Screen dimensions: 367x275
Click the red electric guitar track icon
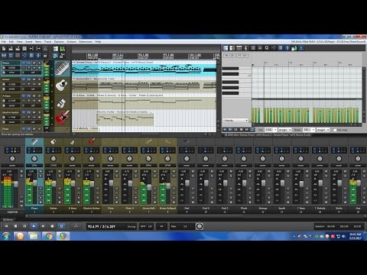pos(62,117)
